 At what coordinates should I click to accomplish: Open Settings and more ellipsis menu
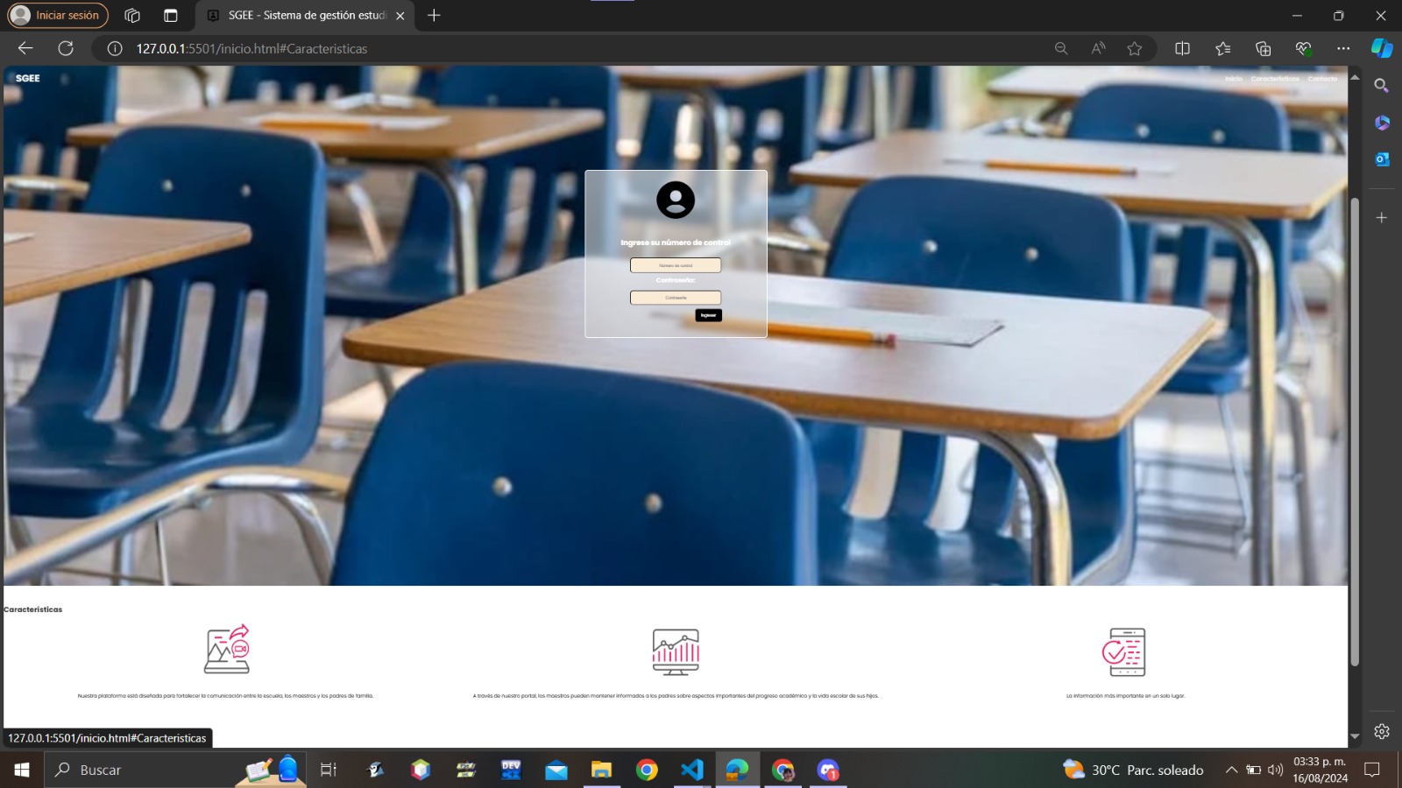[x=1343, y=49]
